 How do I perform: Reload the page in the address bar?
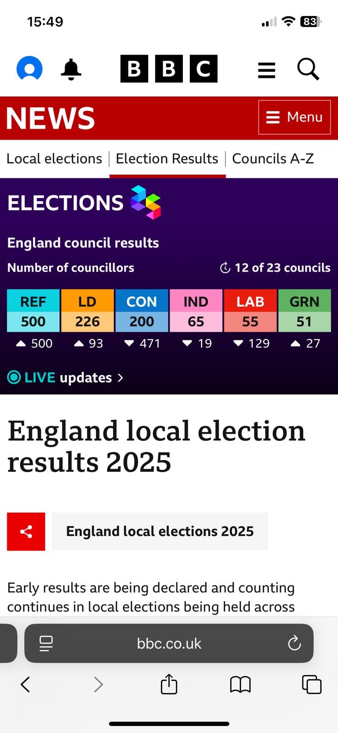pos(294,643)
